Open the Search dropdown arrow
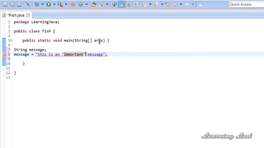Viewport: 264px width, 148px height. [x=107, y=5]
